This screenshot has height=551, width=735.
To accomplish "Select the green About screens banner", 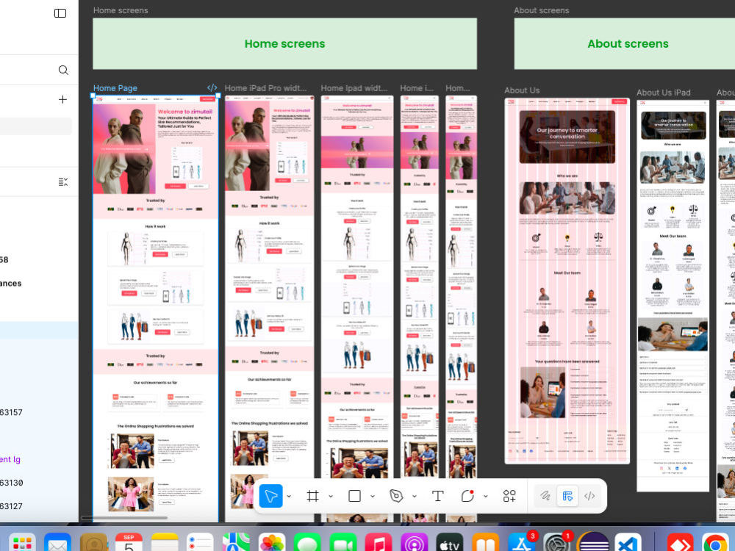I will tap(624, 43).
